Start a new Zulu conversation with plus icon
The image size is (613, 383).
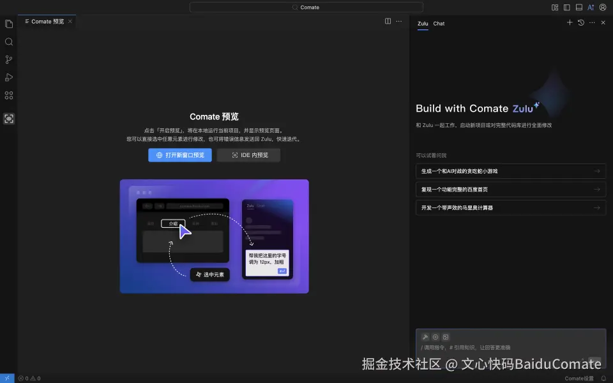click(570, 23)
